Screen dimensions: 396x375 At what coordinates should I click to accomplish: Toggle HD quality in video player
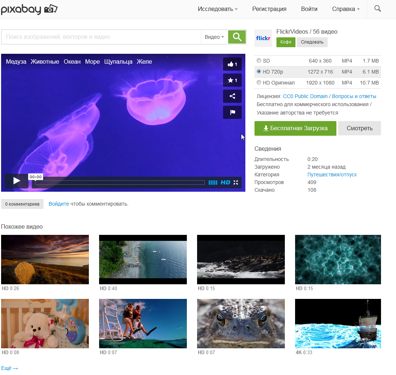[x=225, y=182]
